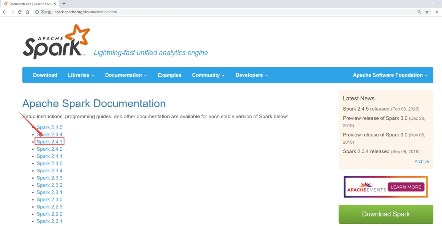The image size is (442, 226).
Task: Go back with the browser back arrow
Action: (x=4, y=12)
